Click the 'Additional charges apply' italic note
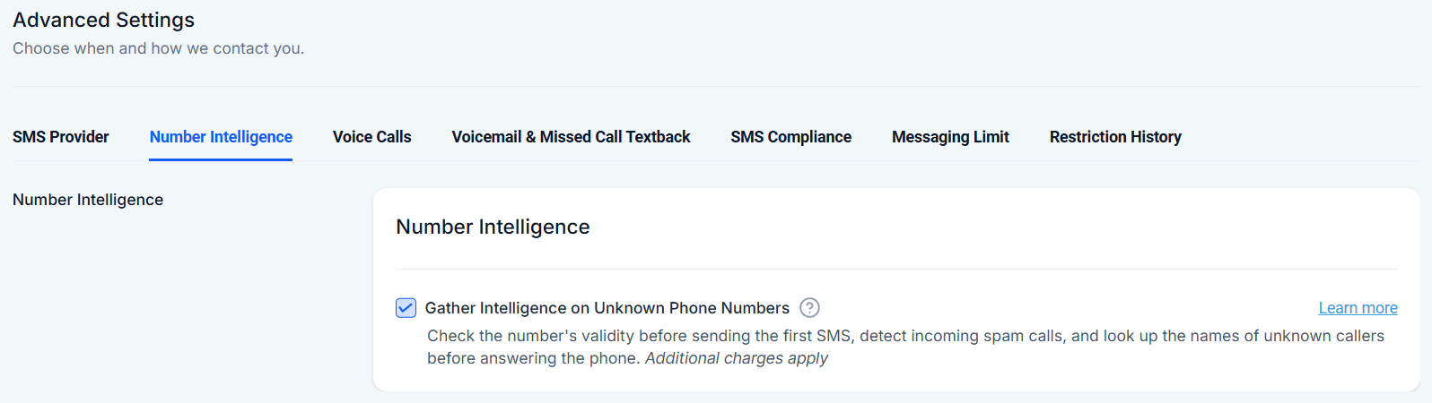The height and width of the screenshot is (403, 1432). pos(736,358)
